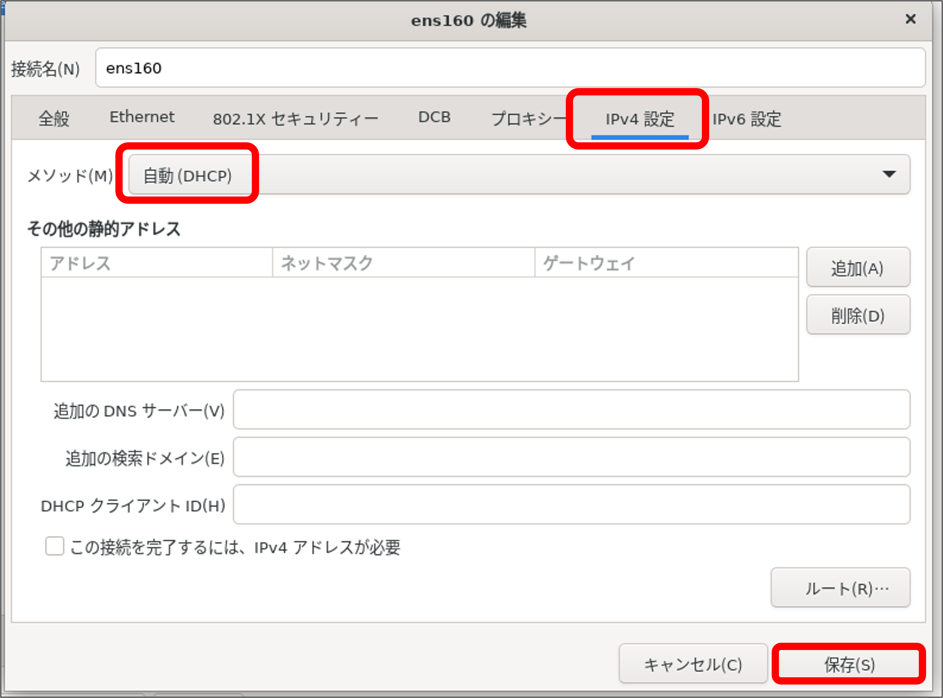
Task: Close the ens160 edit dialog
Action: 911,19
